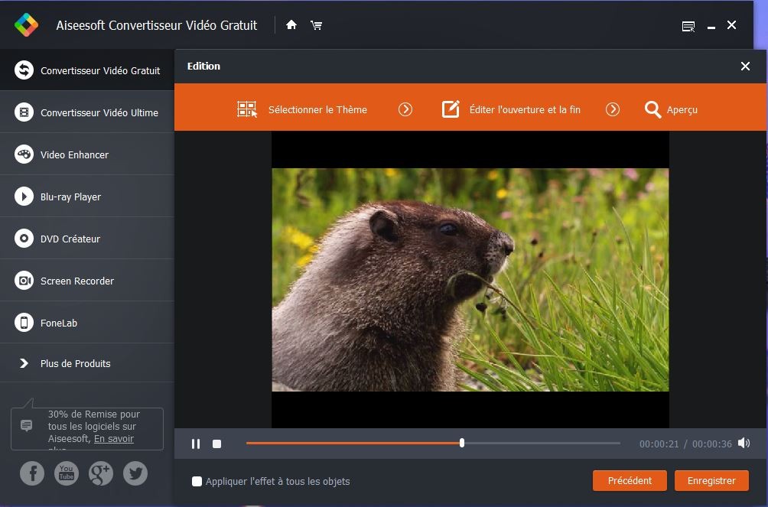The height and width of the screenshot is (507, 768).
Task: Click the Enregistrer button
Action: [x=711, y=480]
